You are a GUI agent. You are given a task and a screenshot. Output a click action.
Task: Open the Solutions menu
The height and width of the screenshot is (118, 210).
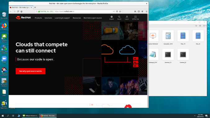tap(48, 18)
